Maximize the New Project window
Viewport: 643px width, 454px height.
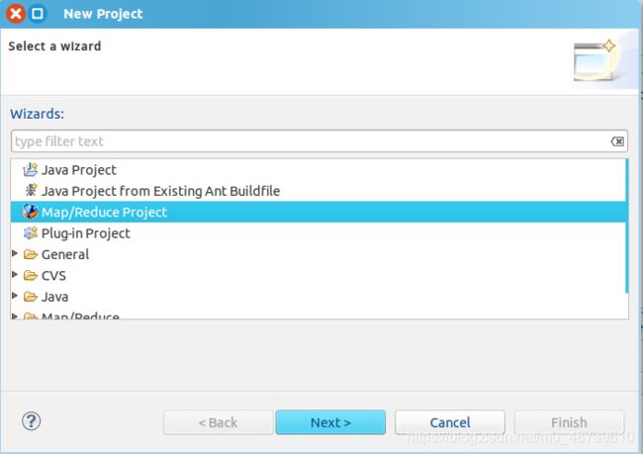point(38,14)
